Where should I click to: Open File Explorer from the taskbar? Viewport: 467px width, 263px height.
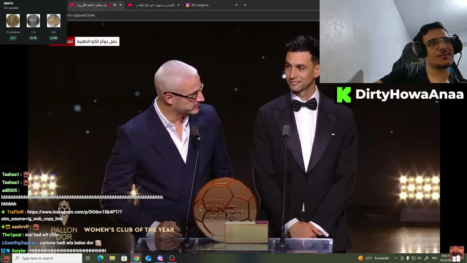[112, 258]
